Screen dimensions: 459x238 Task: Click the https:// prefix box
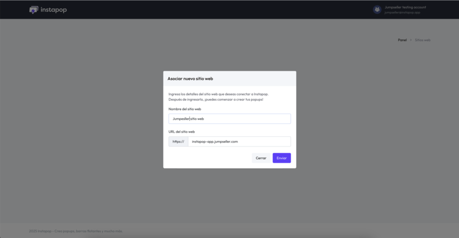[x=178, y=142]
